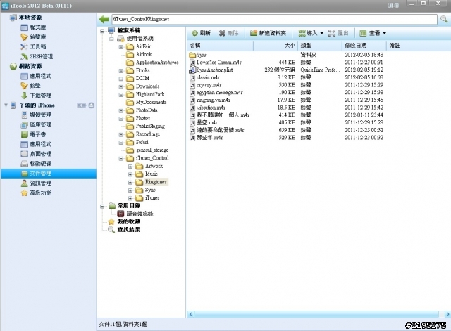Sort by the type column header

[x=320, y=45]
